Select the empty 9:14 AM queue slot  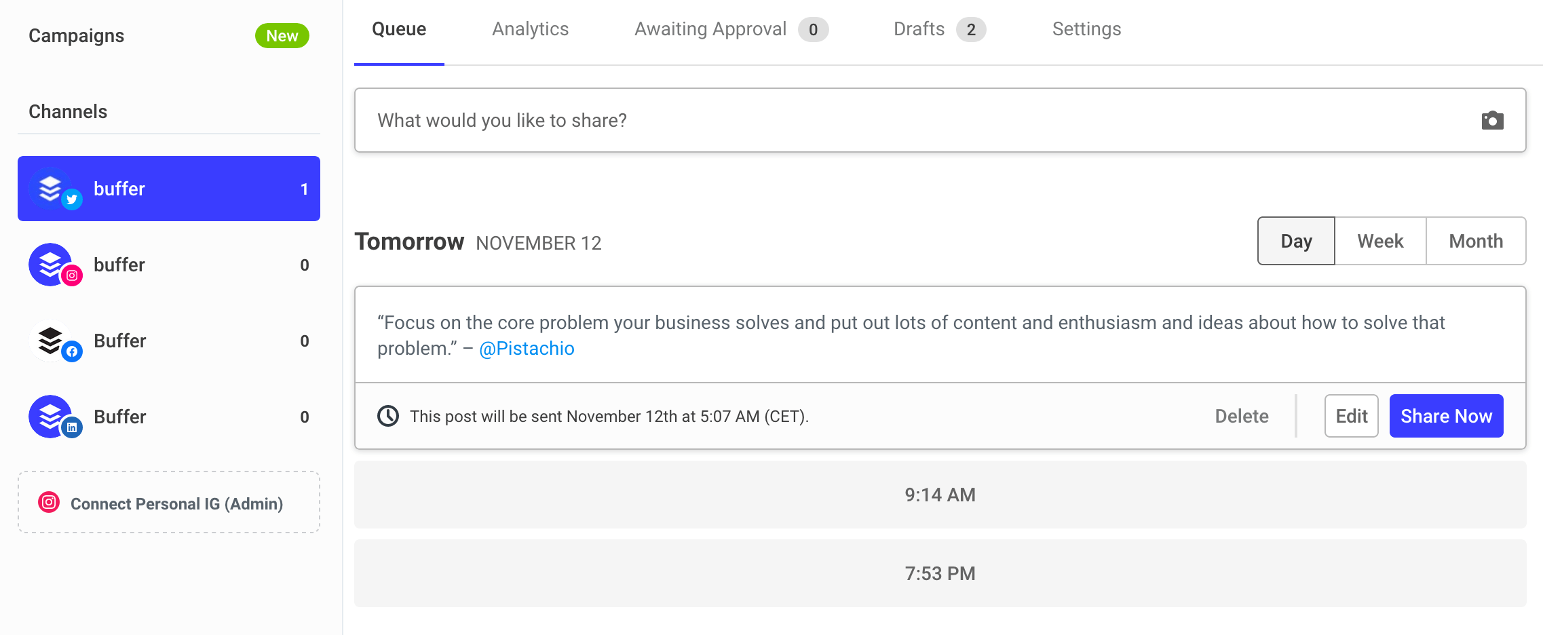[940, 495]
